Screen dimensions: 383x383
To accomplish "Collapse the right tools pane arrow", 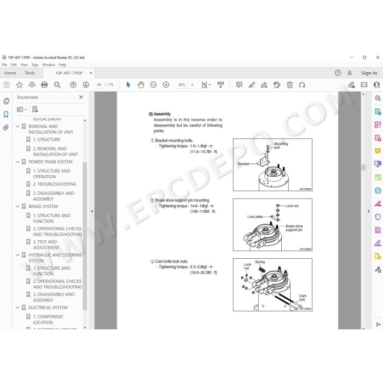I will (x=368, y=211).
